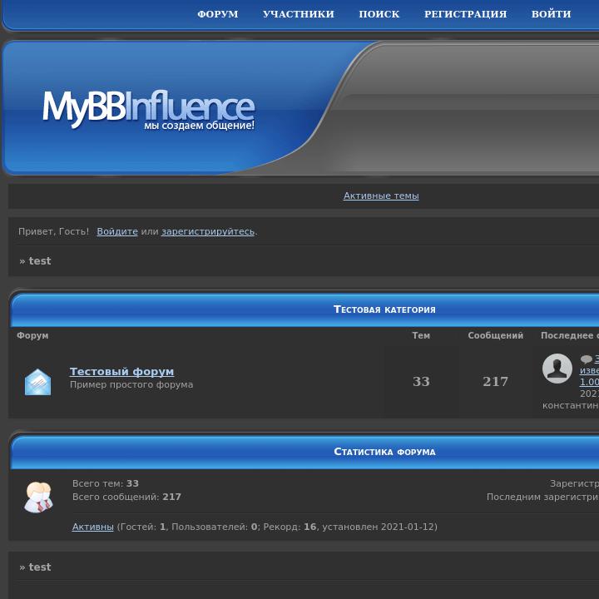
Task: Click 'Всего сообщений: 217' statistic
Action: click(126, 497)
